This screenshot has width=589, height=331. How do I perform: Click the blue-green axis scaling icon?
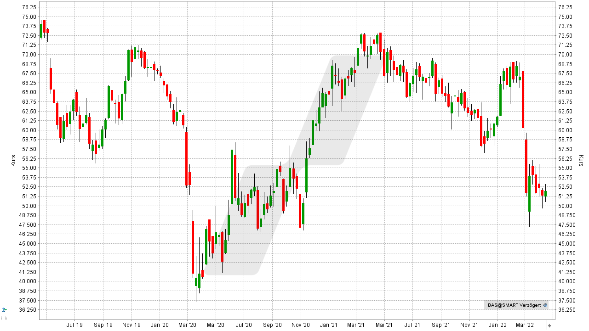(x=5, y=310)
